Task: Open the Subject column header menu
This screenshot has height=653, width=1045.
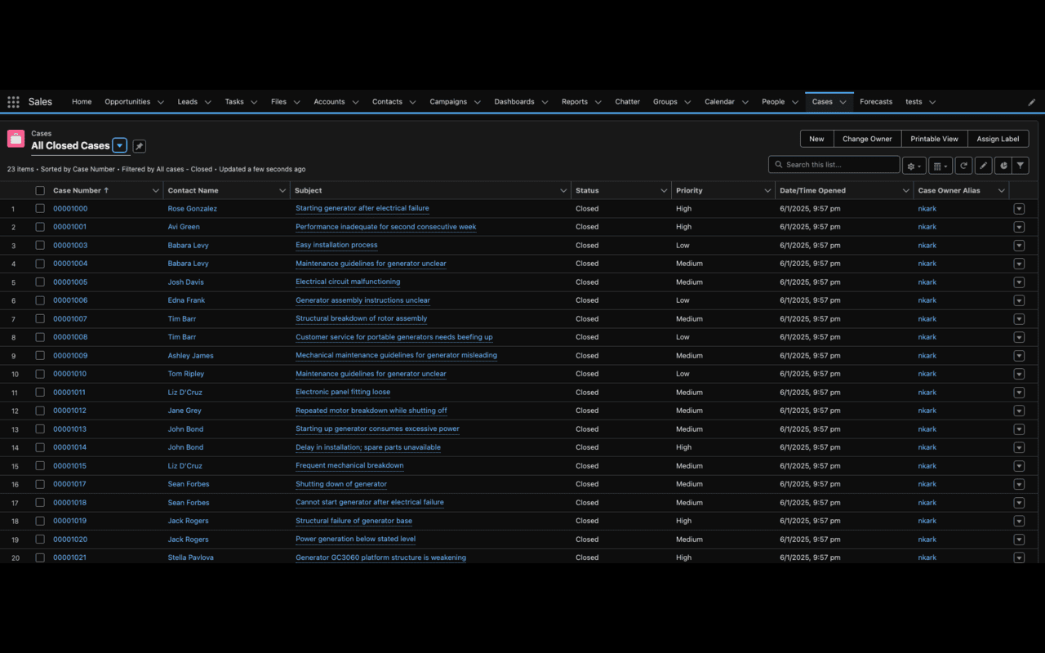Action: click(x=564, y=189)
